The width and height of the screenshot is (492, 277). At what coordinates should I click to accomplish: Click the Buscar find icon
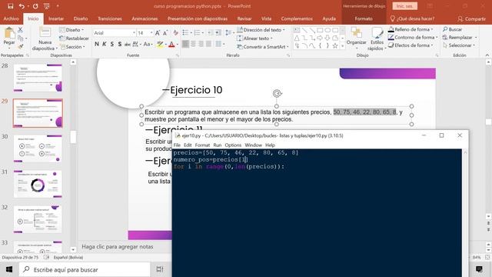click(452, 29)
